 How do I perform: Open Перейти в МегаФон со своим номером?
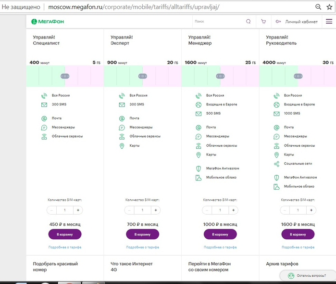point(210,267)
